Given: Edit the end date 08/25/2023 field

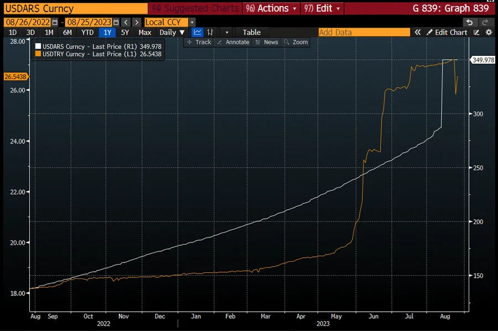Looking at the screenshot, I should tap(89, 22).
